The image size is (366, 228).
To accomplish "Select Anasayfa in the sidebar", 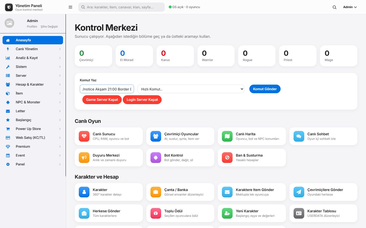I will click(33, 40).
